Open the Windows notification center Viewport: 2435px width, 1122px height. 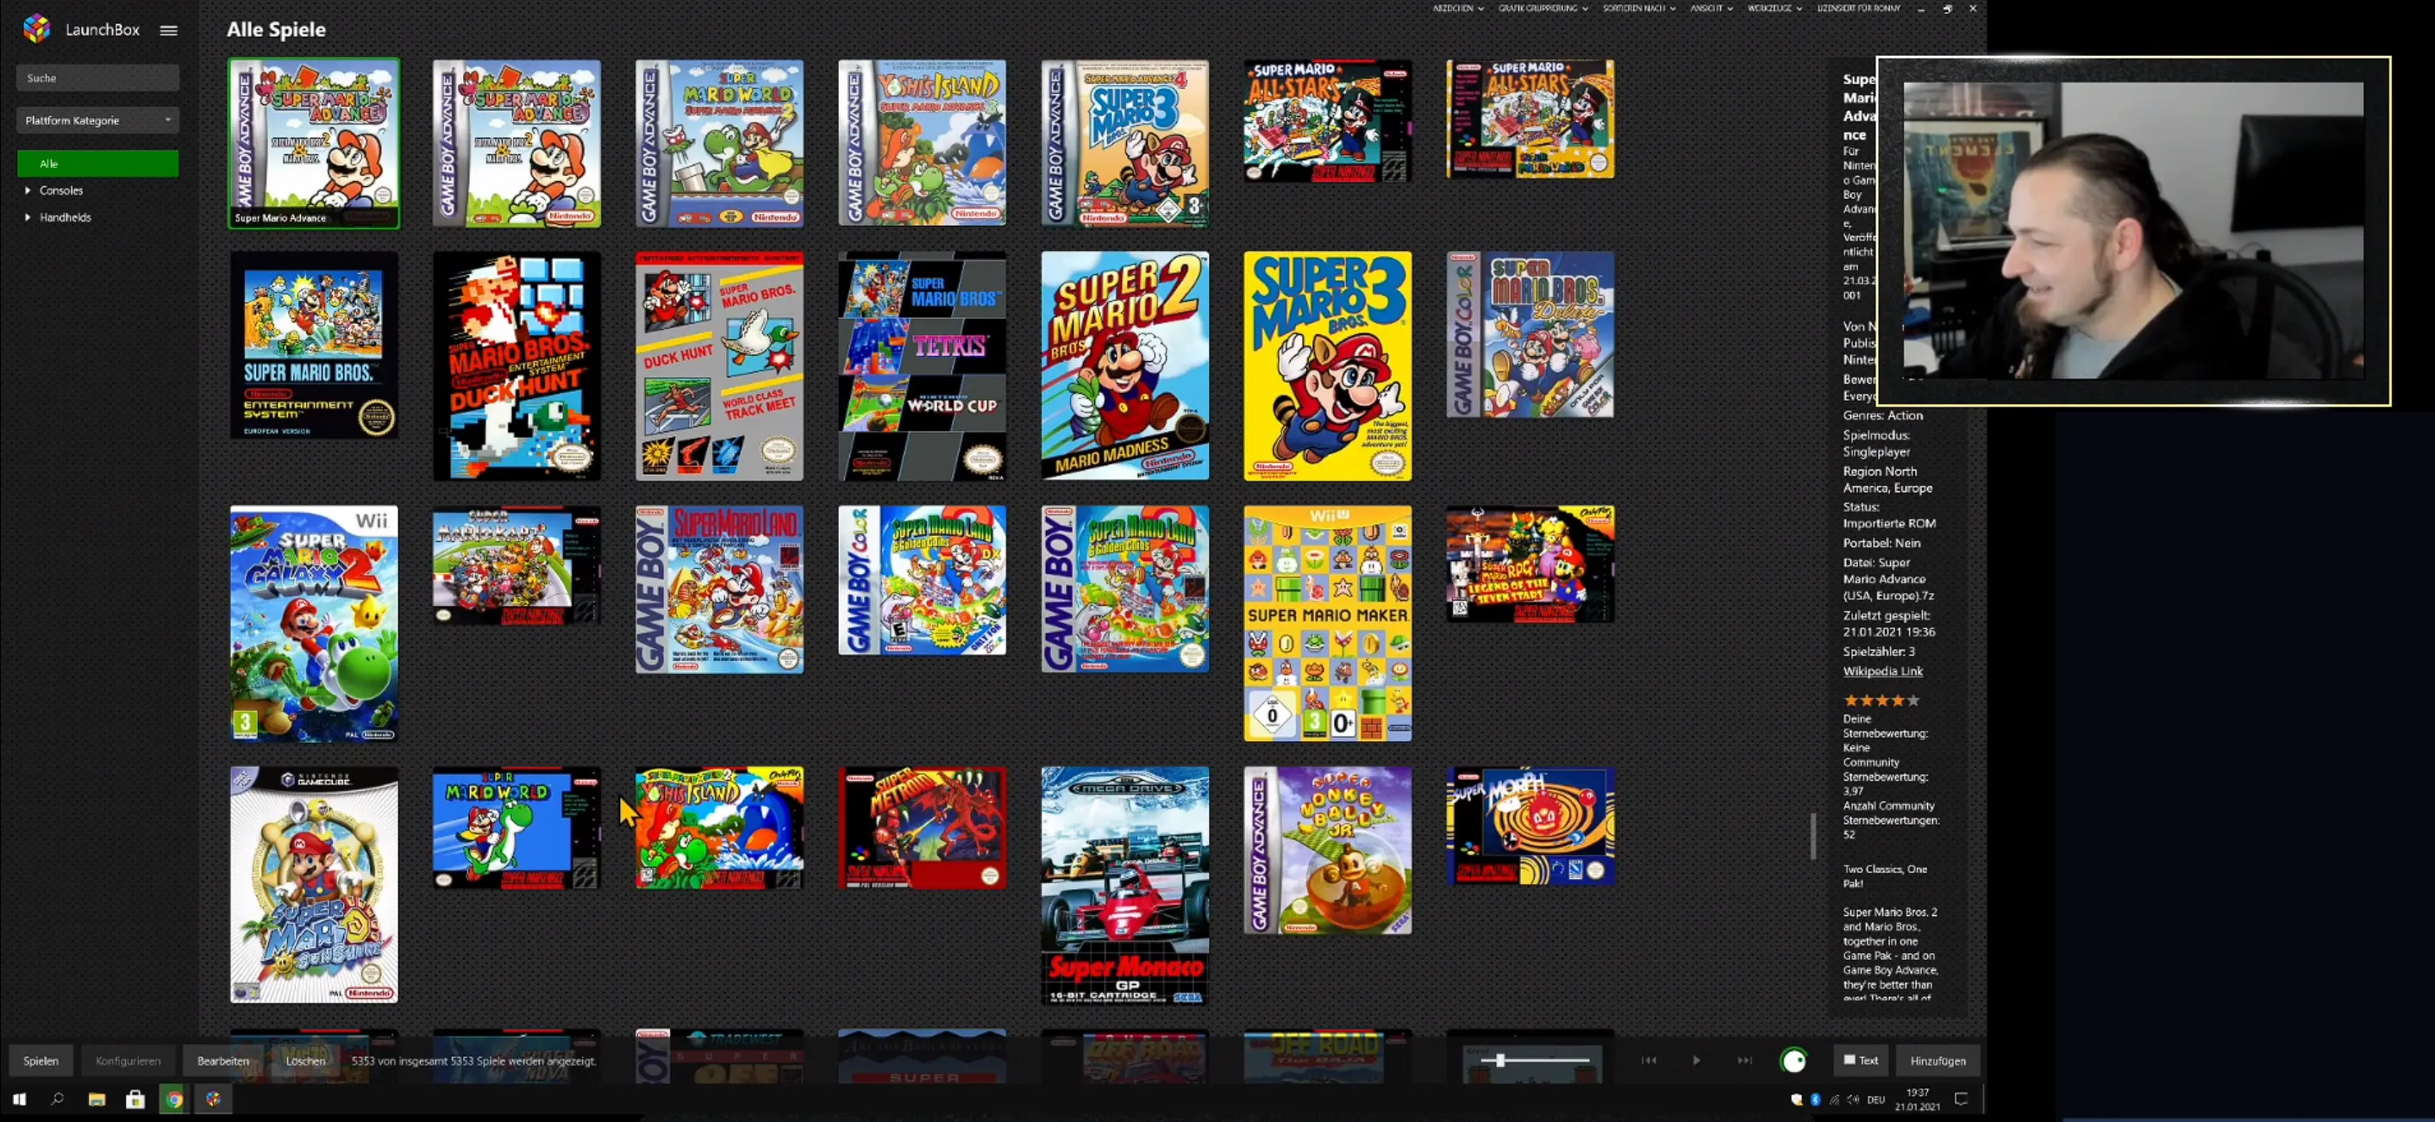(1962, 1100)
